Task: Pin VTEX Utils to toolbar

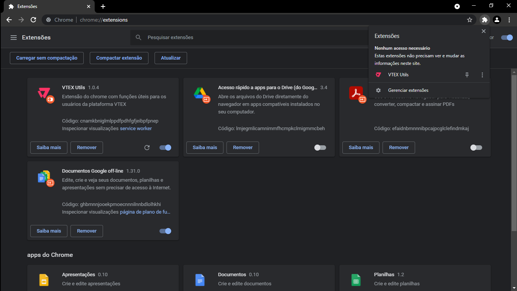Action: (467, 75)
